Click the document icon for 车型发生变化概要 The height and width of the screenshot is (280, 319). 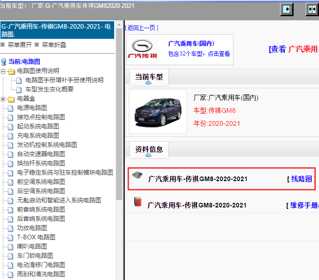(x=18, y=90)
